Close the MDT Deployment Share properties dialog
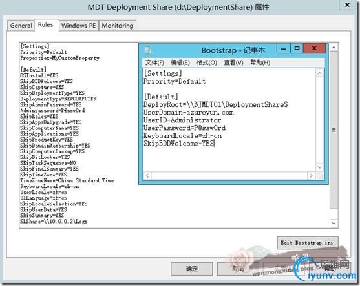360x286 pixels. coord(347,5)
